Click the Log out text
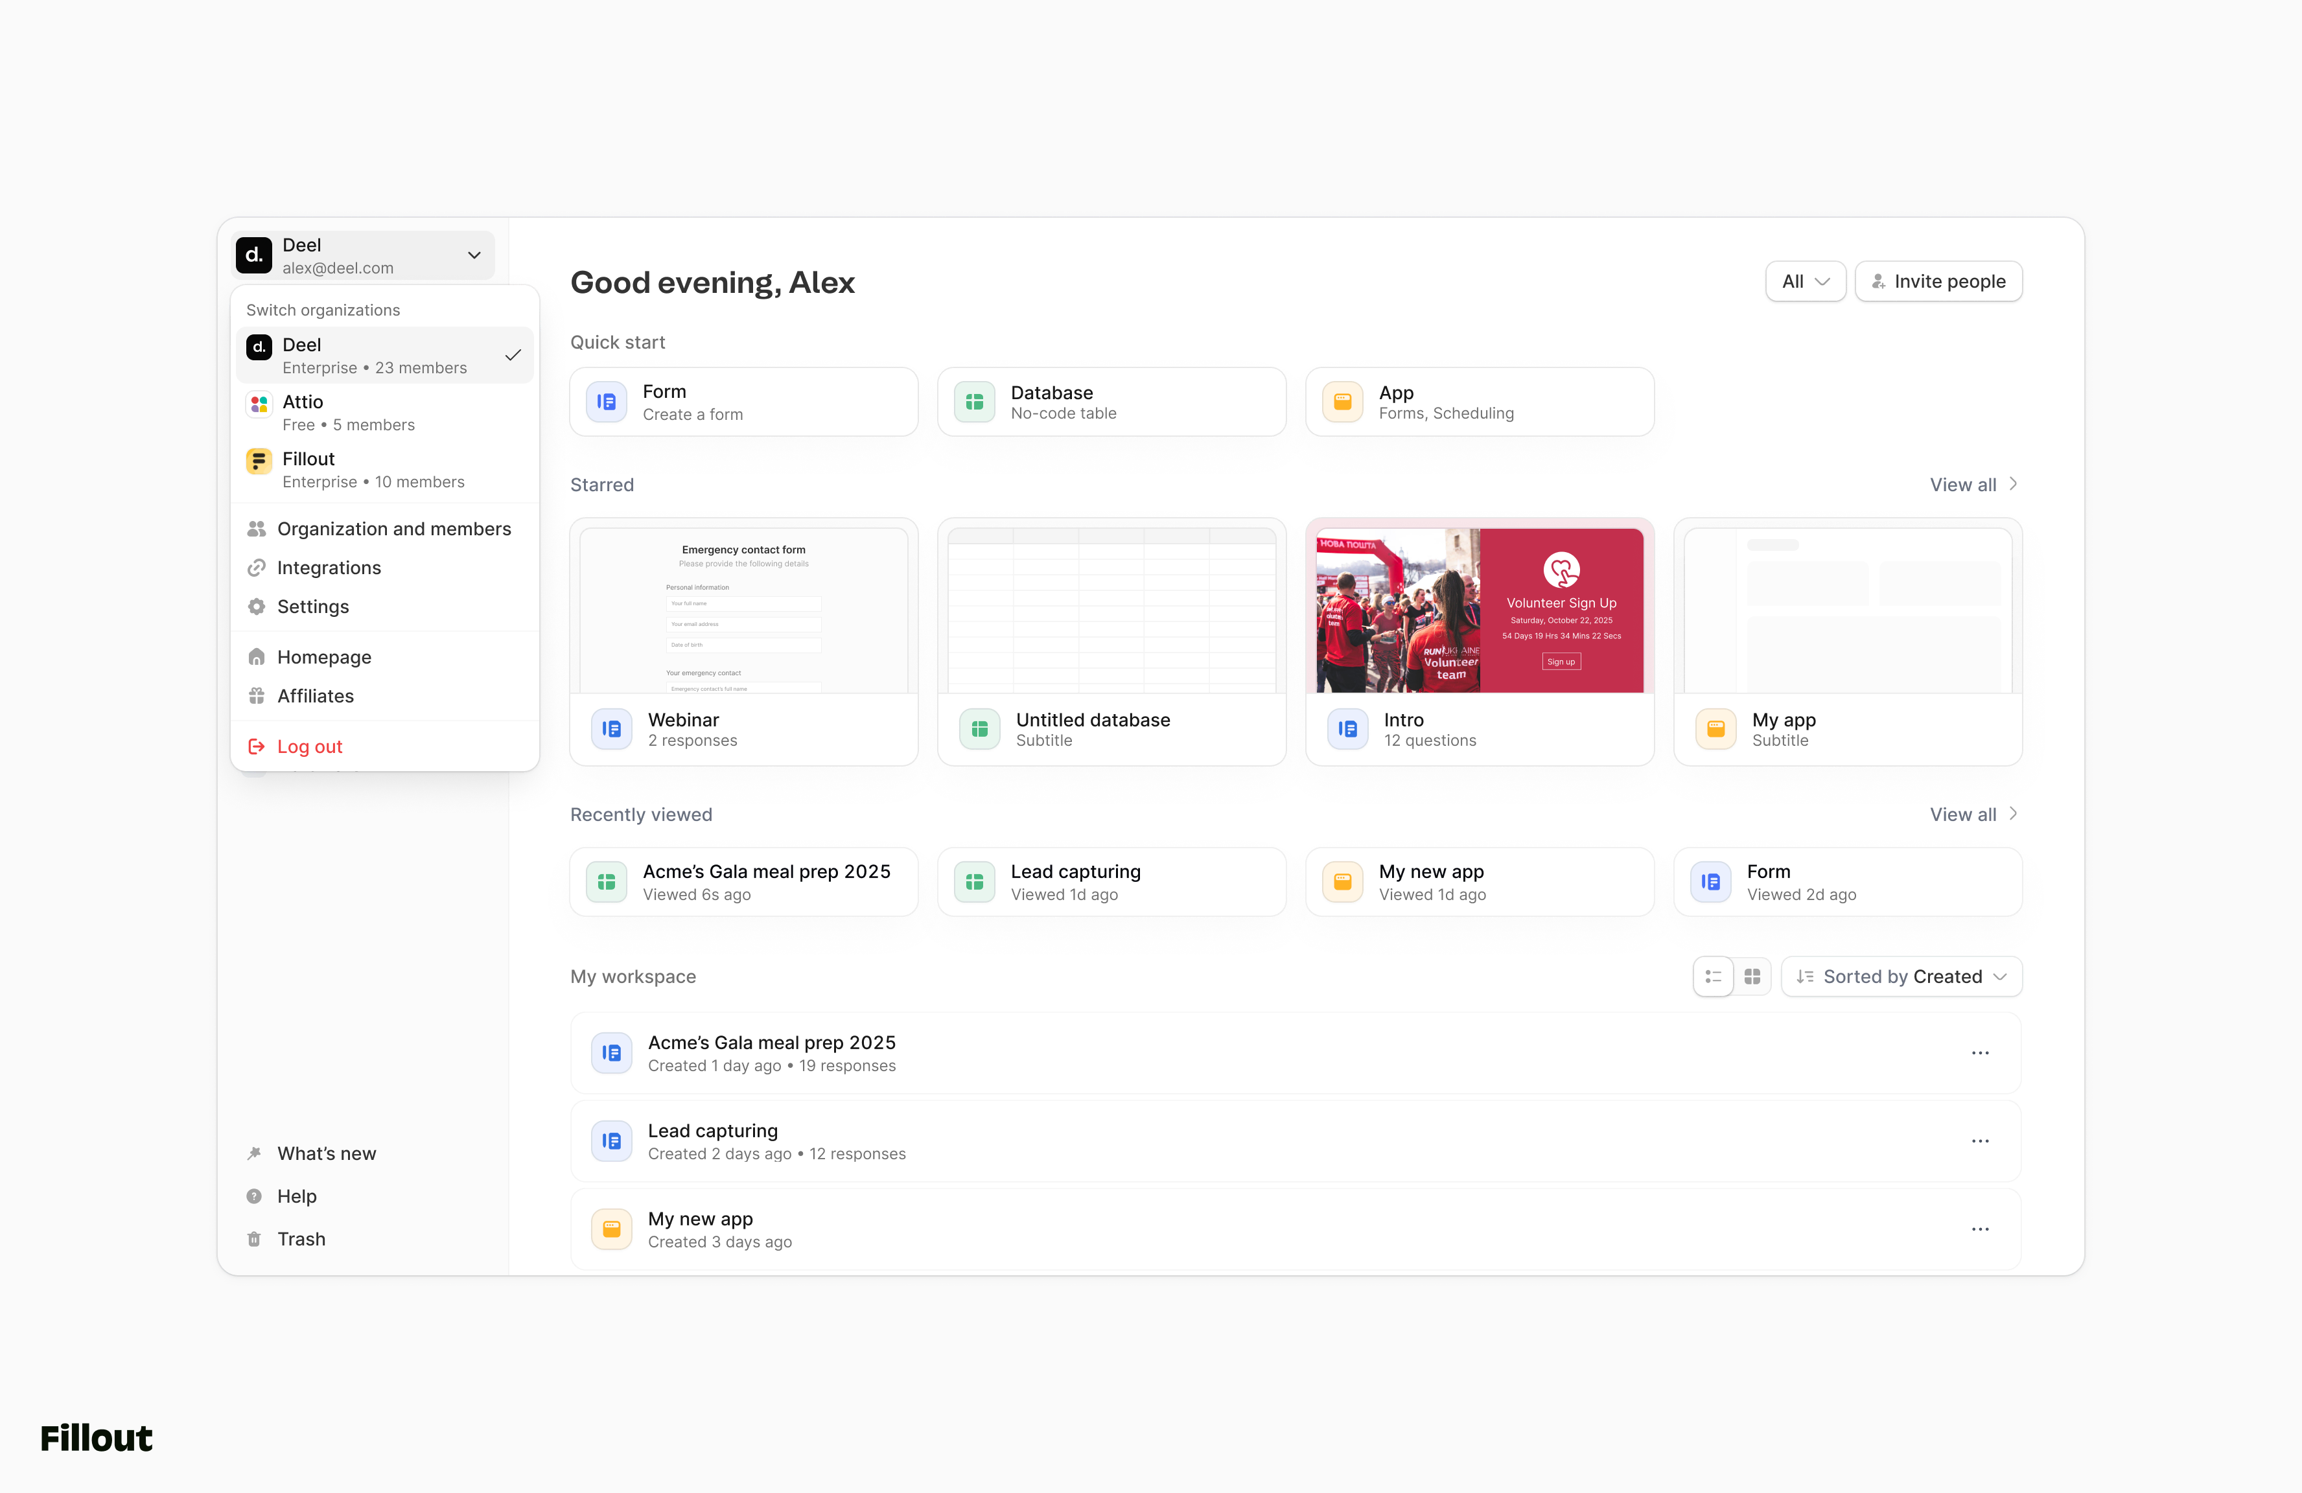Screen dimensions: 2302x1493 310,746
